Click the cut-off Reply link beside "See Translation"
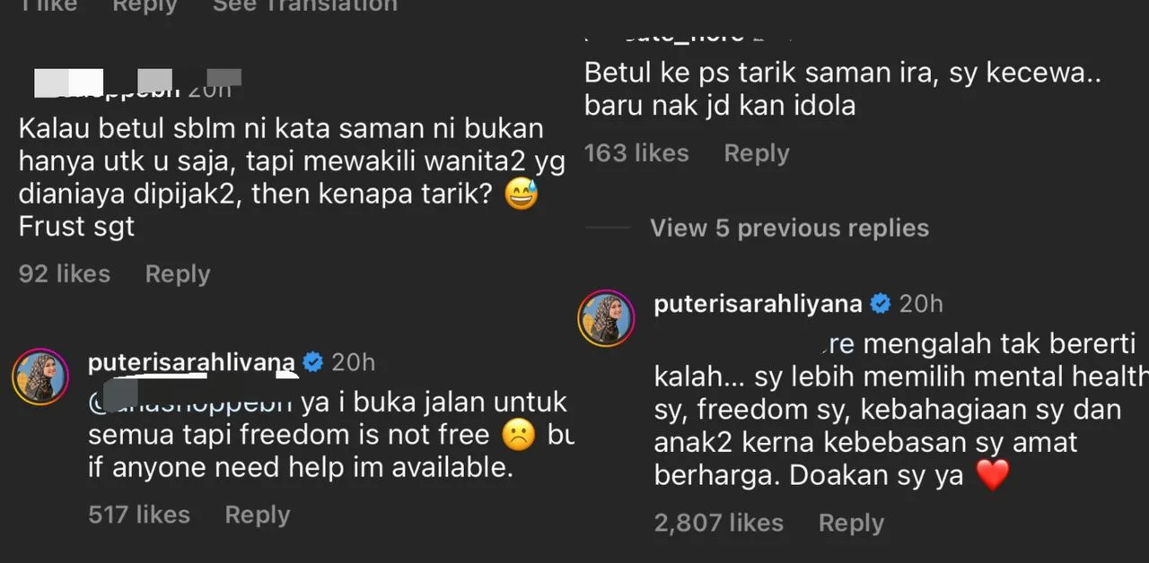This screenshot has width=1149, height=563. [143, 5]
